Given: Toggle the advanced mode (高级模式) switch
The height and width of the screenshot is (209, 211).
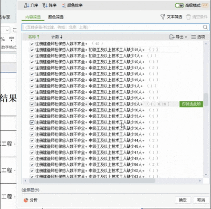Looking at the screenshot, I should click(x=179, y=5).
